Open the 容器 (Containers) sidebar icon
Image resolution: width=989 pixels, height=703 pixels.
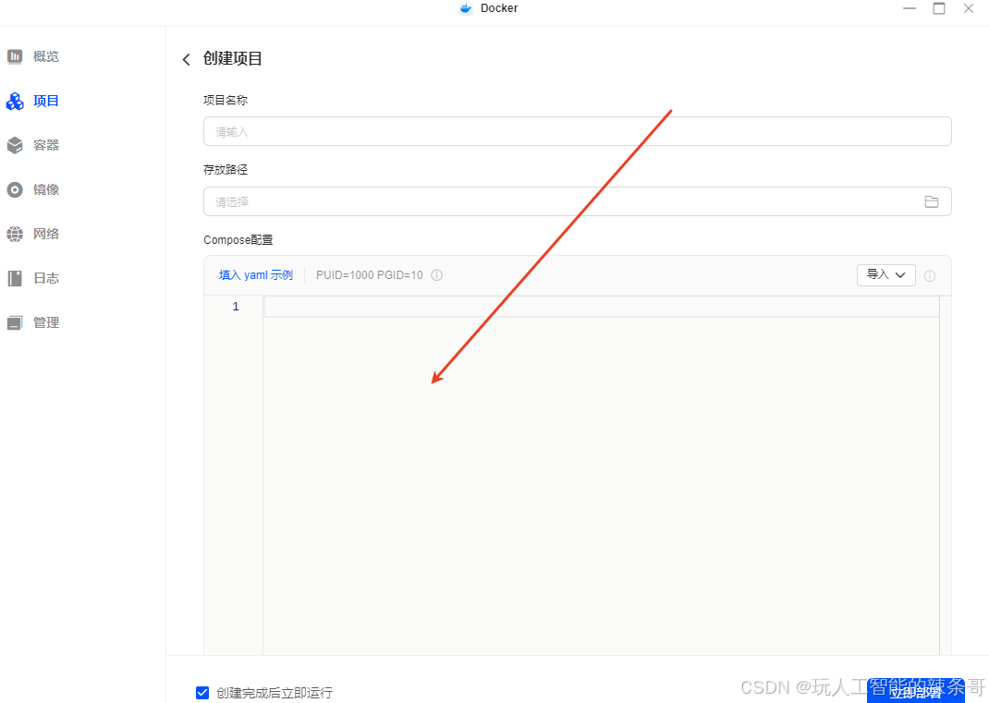pos(15,145)
